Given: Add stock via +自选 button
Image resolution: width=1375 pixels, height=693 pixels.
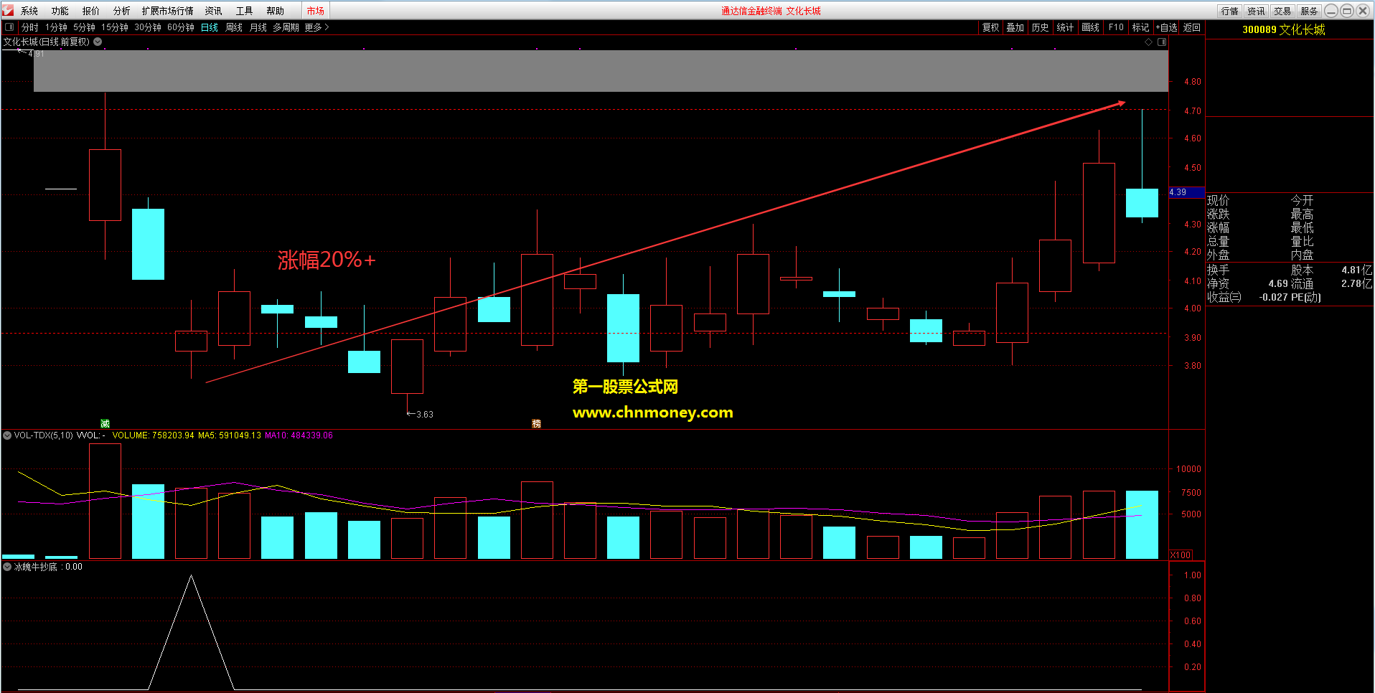Looking at the screenshot, I should click(x=1166, y=27).
